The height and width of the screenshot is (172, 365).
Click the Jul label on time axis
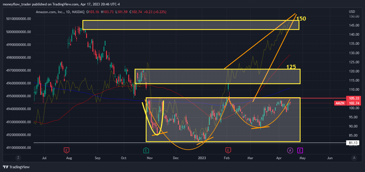pyautogui.click(x=44, y=158)
